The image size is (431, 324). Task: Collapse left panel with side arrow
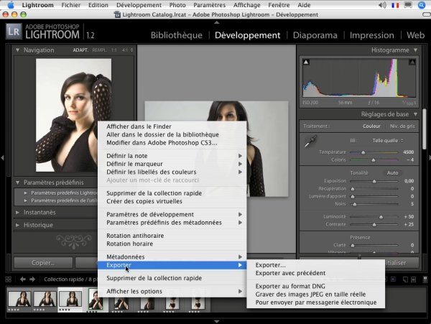2,158
